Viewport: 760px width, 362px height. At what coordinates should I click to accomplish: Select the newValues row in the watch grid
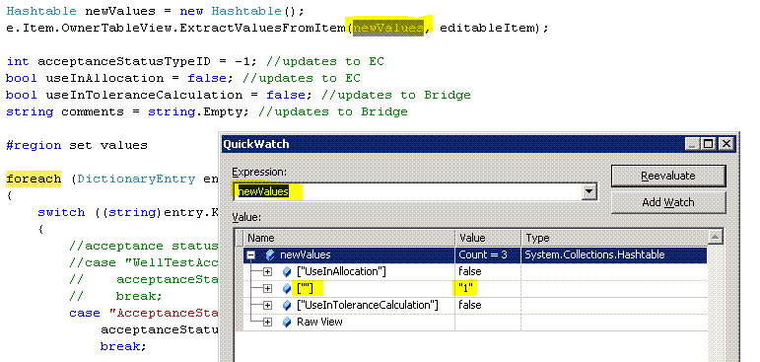pyautogui.click(x=475, y=254)
